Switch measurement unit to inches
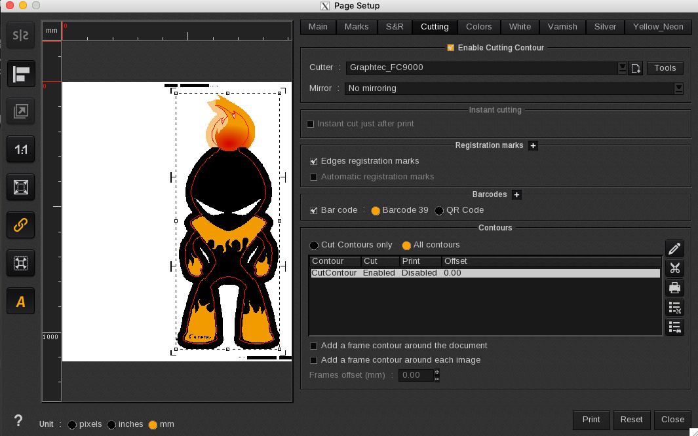Viewport: 698px width, 436px height. [x=110, y=424]
